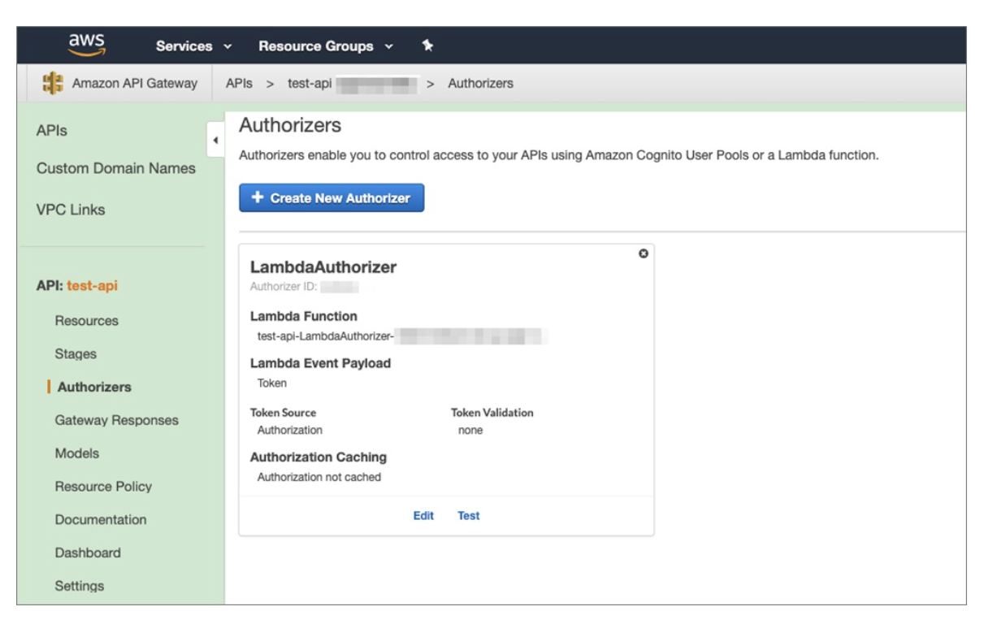Delete LambdaAuthorizer using the x icon
The height and width of the screenshot is (637, 993).
(x=644, y=254)
